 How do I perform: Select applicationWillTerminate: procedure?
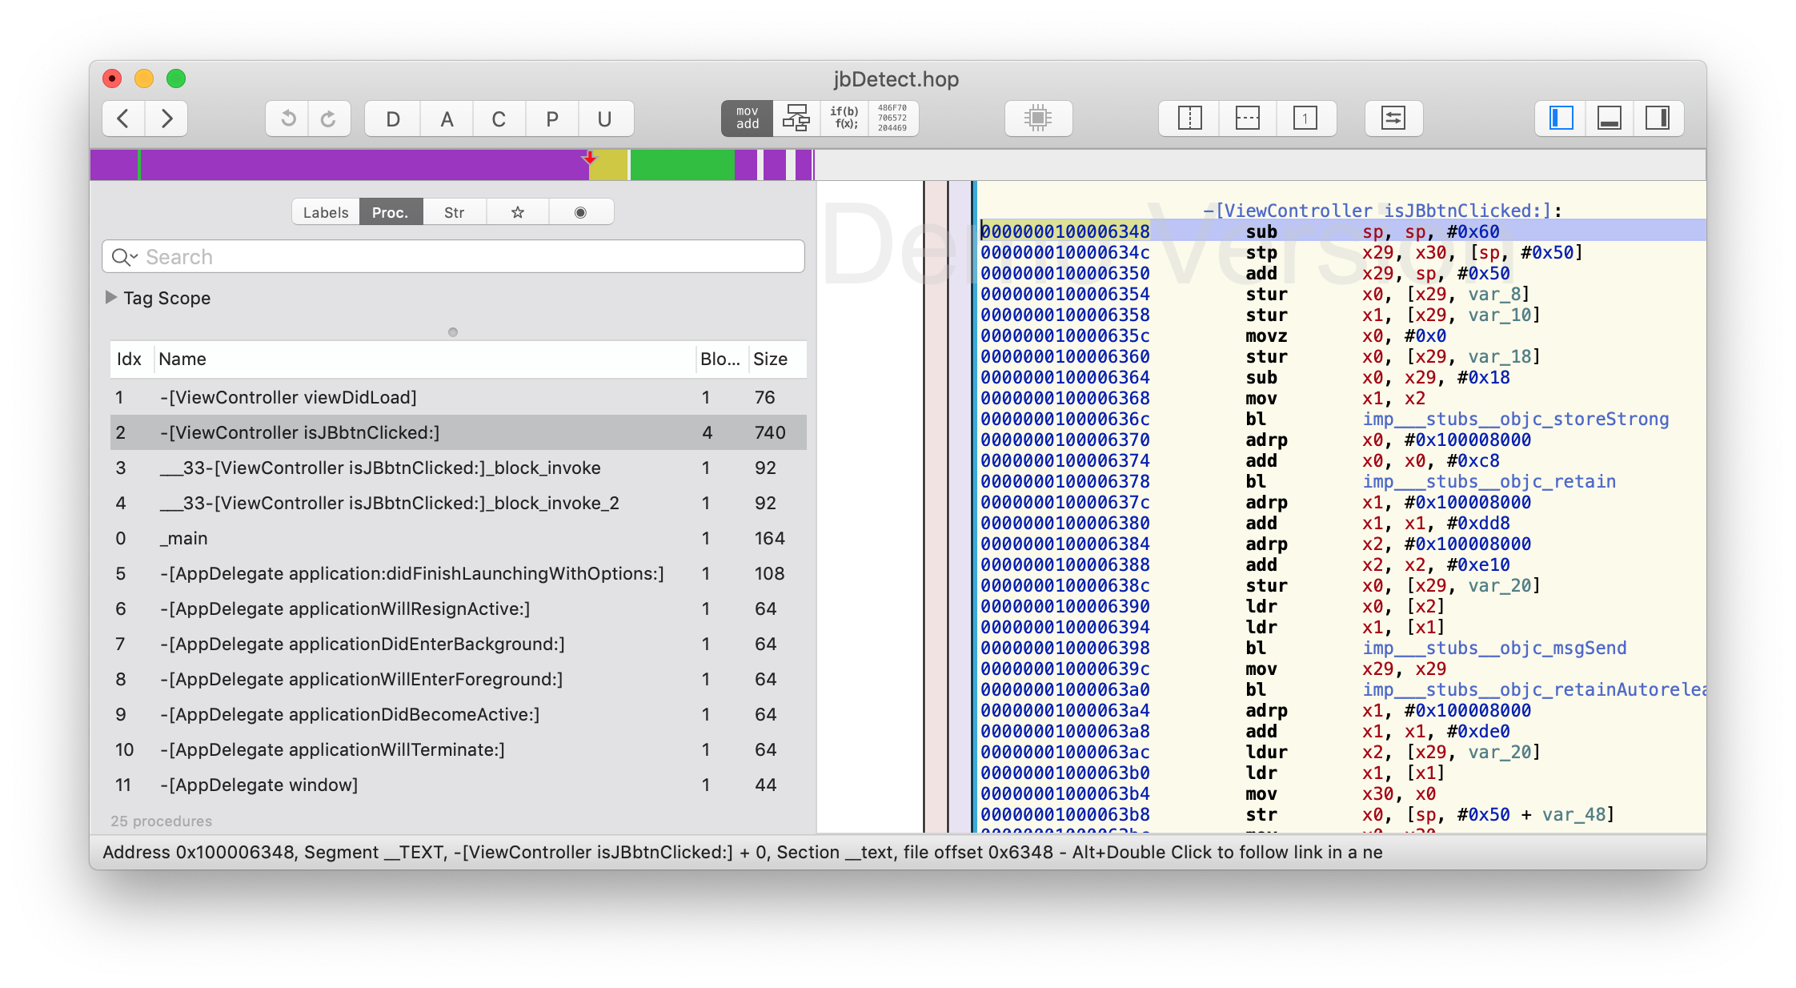tap(458, 750)
